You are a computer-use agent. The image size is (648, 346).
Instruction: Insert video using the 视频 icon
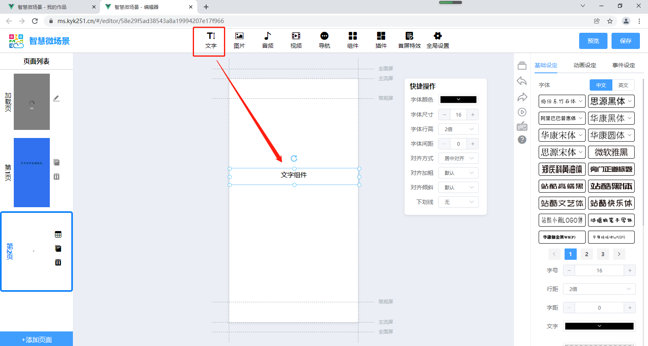296,40
